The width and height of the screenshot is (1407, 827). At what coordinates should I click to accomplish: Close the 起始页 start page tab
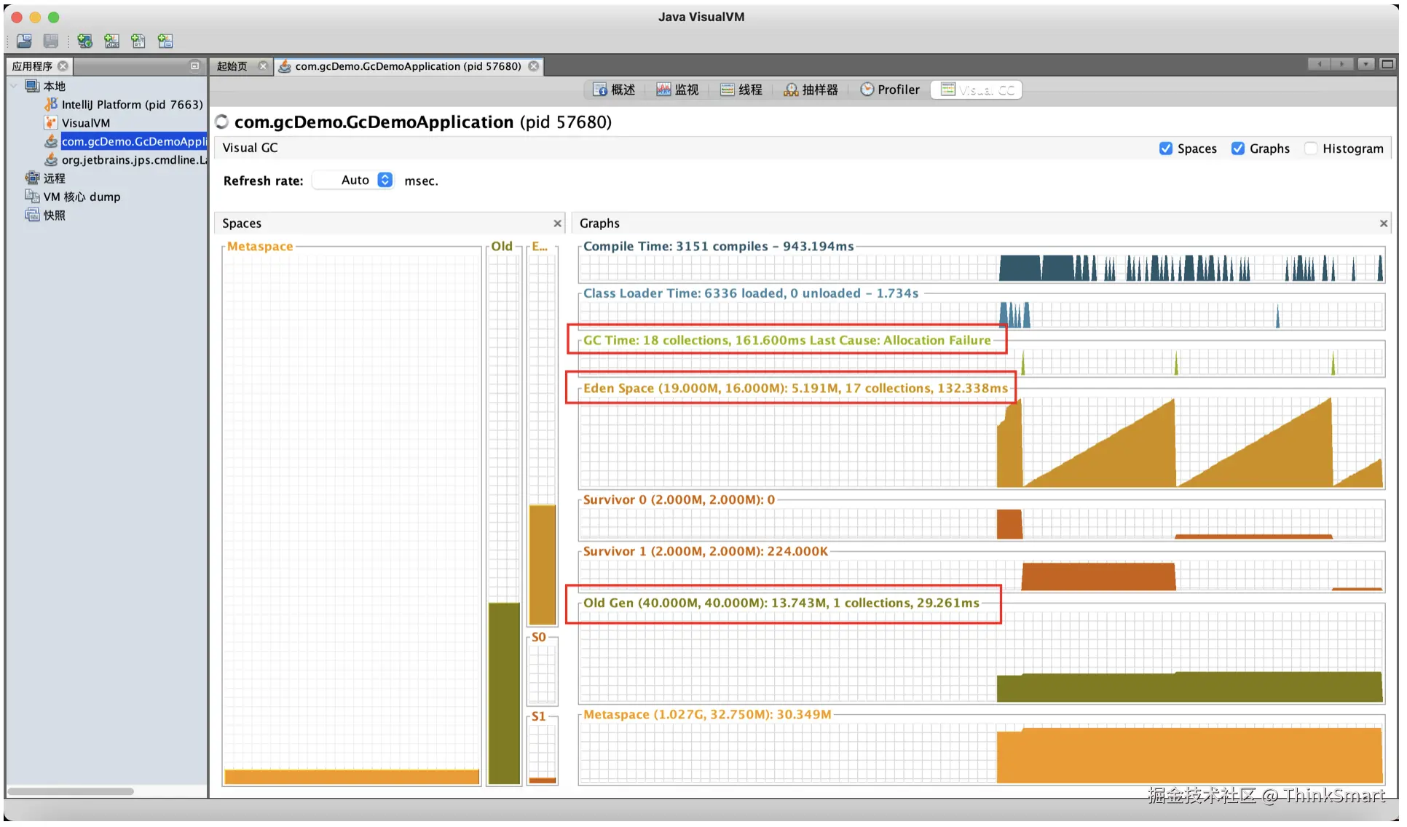(x=263, y=66)
